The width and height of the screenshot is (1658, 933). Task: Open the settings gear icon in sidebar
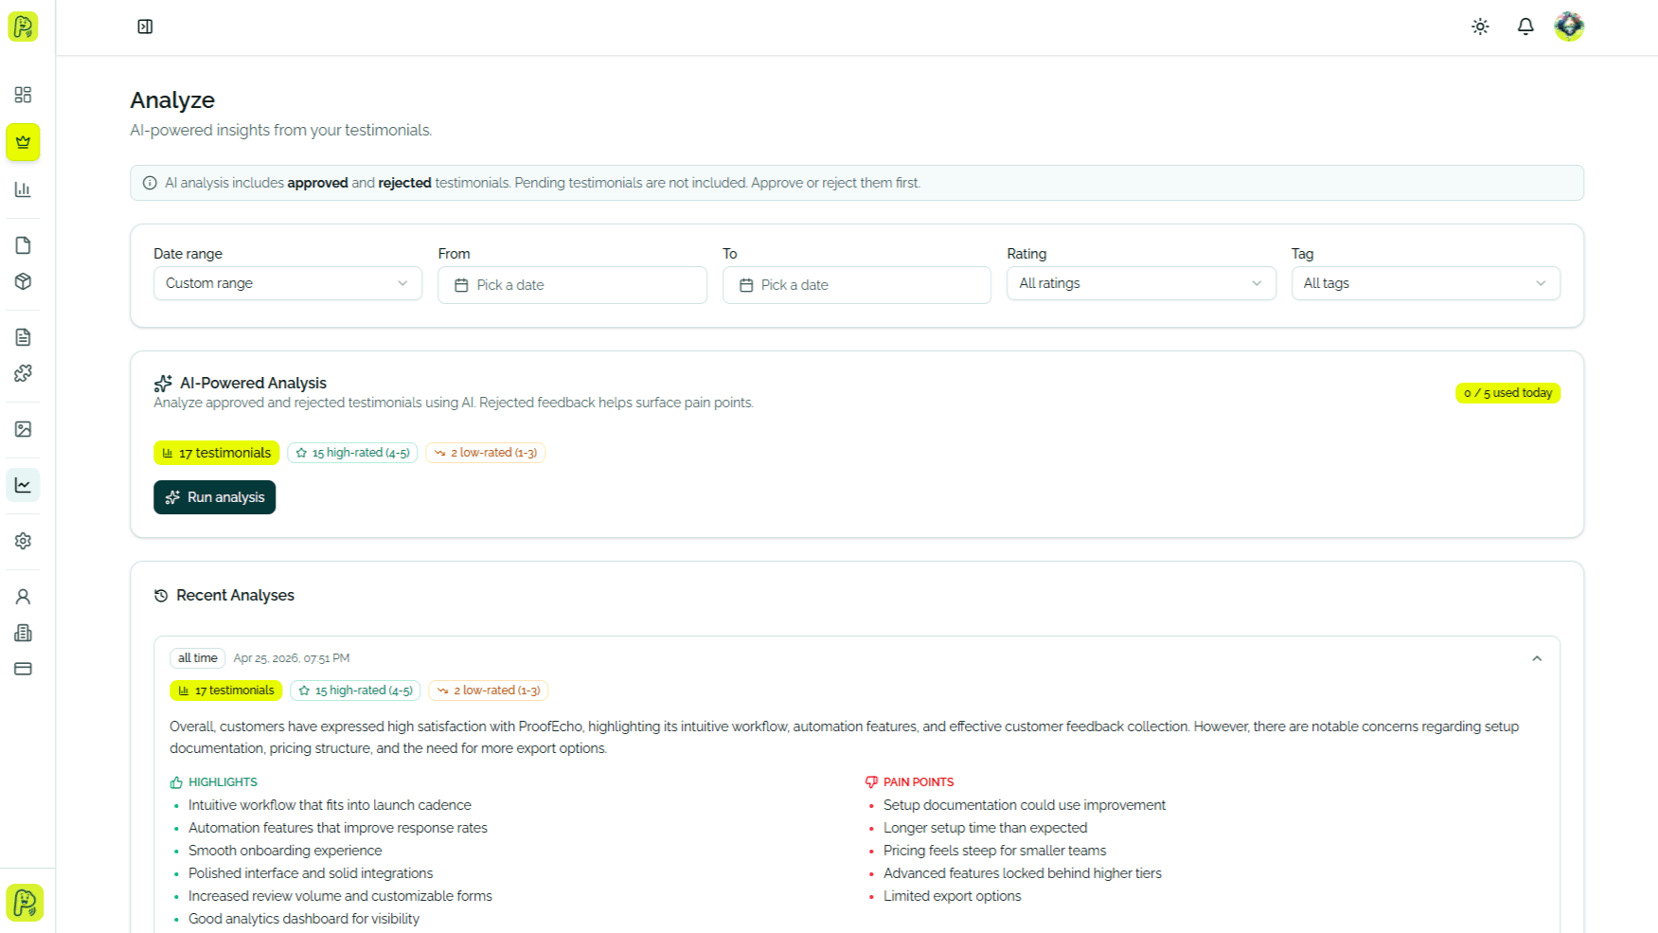[x=23, y=541]
